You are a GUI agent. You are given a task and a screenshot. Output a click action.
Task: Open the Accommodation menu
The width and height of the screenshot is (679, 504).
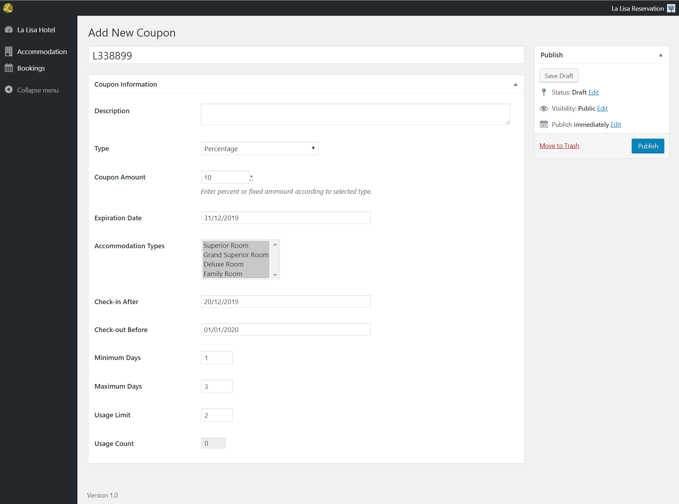(x=42, y=52)
